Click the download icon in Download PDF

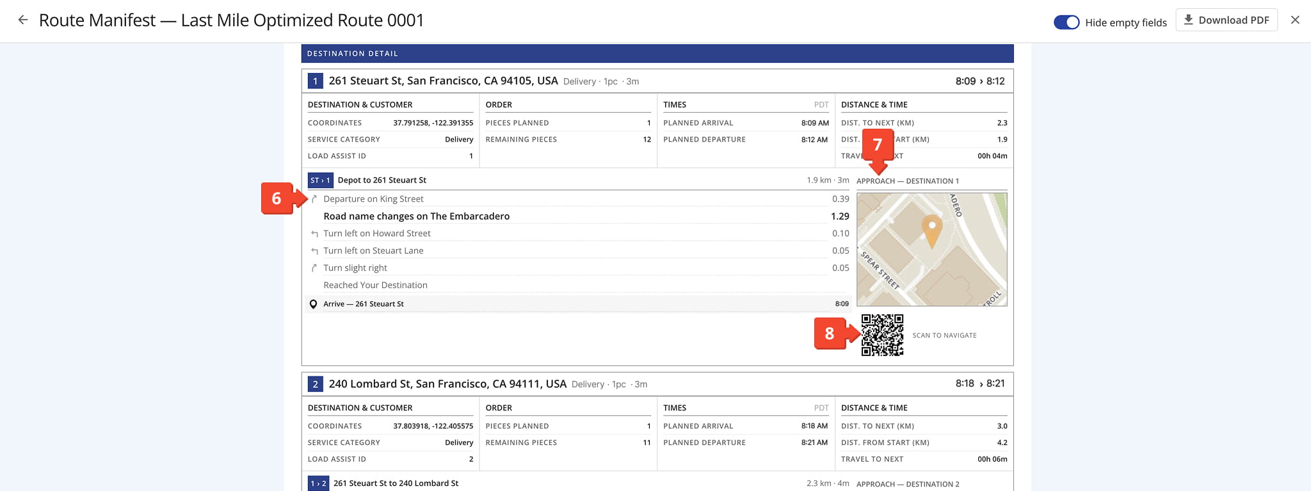[x=1188, y=20]
